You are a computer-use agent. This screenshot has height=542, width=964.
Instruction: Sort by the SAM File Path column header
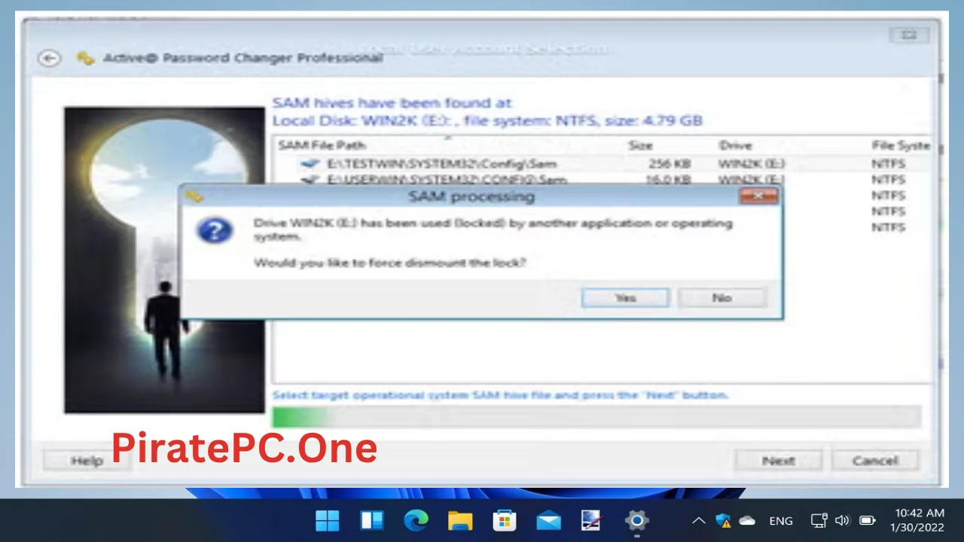(x=322, y=145)
